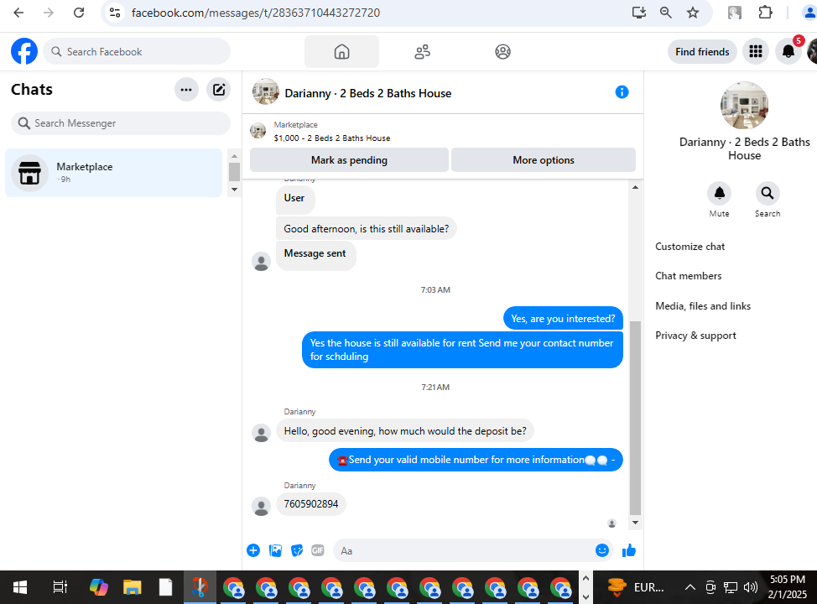Choose a GIF icon

pos(318,550)
